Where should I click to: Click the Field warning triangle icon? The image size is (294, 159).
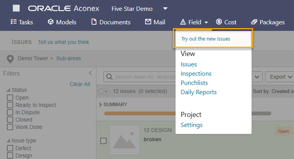[183, 22]
